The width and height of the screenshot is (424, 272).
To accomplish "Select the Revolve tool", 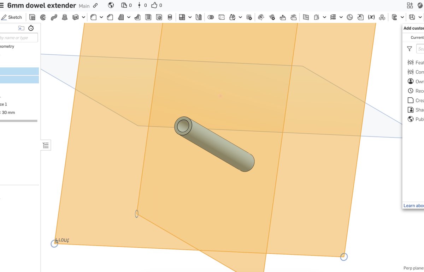I will click(x=43, y=17).
